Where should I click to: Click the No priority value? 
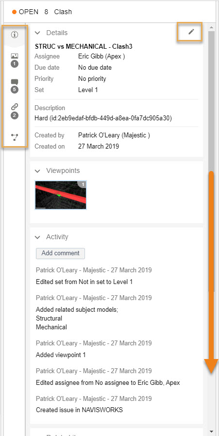[92, 79]
